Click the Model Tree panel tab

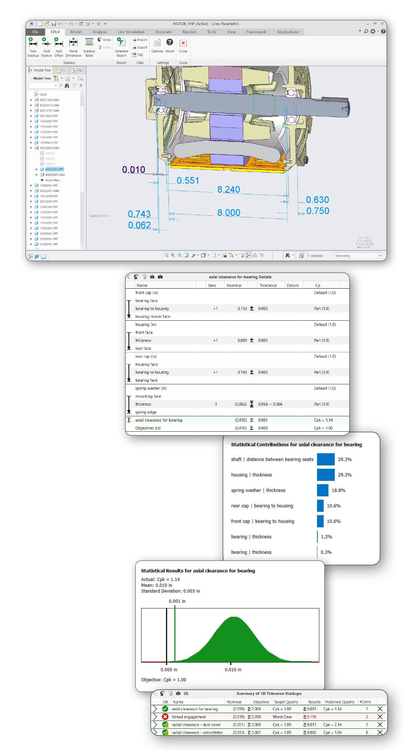(x=40, y=70)
